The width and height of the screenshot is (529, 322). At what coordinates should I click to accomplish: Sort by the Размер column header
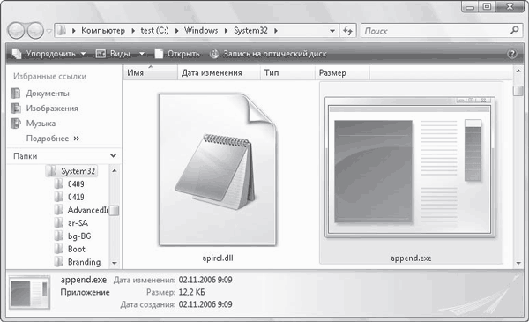point(342,72)
